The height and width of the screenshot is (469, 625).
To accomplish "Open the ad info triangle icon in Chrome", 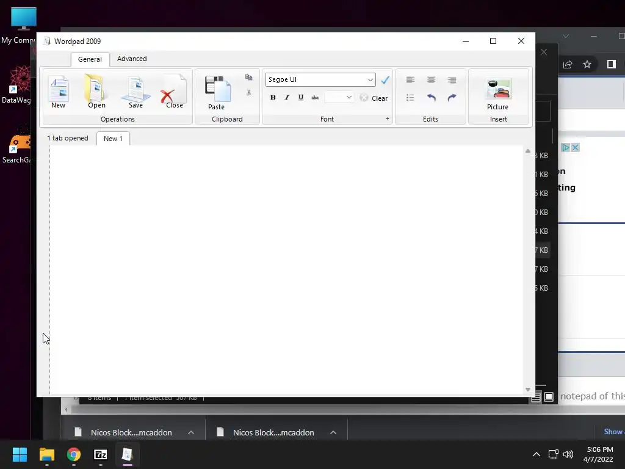I will [566, 148].
